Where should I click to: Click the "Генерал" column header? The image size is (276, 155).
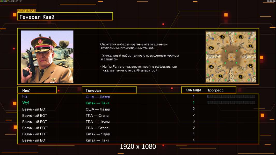tap(109, 90)
